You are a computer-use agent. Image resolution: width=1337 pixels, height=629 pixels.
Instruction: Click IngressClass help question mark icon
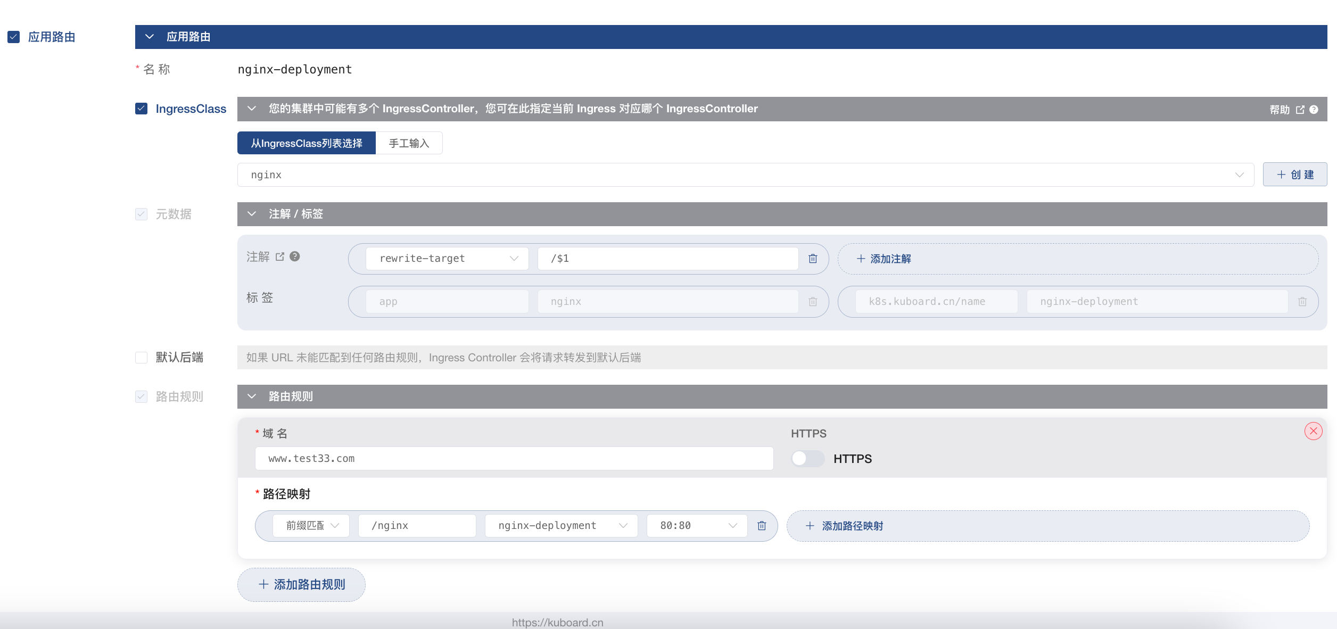pyautogui.click(x=1314, y=110)
